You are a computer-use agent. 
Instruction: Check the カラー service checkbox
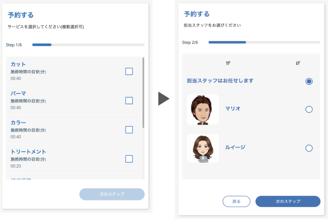tap(129, 130)
